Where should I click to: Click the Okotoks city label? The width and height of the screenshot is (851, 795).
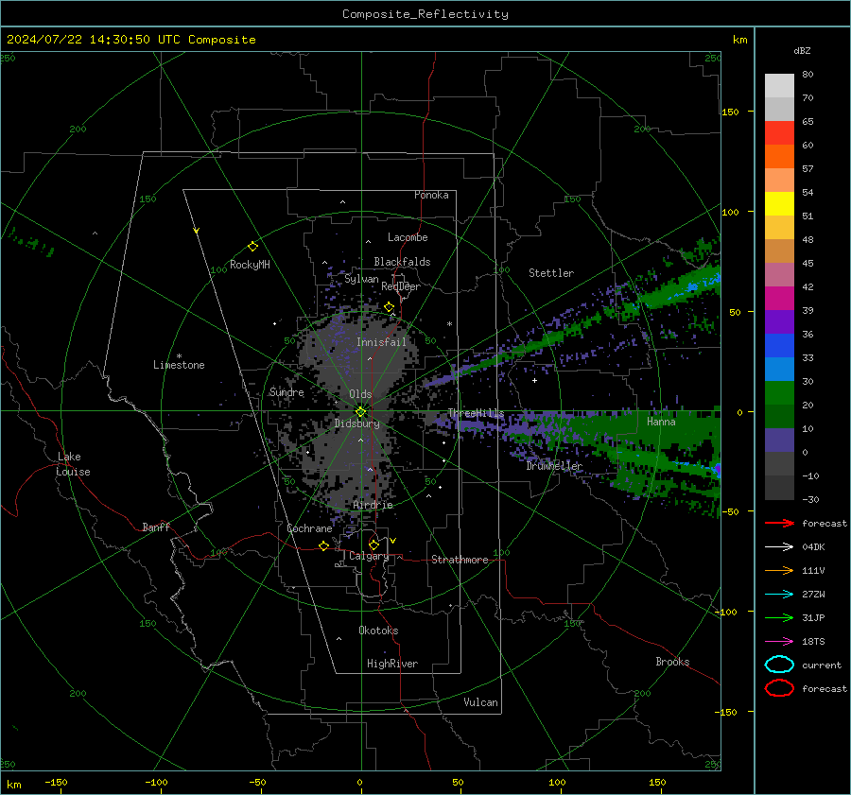378,631
